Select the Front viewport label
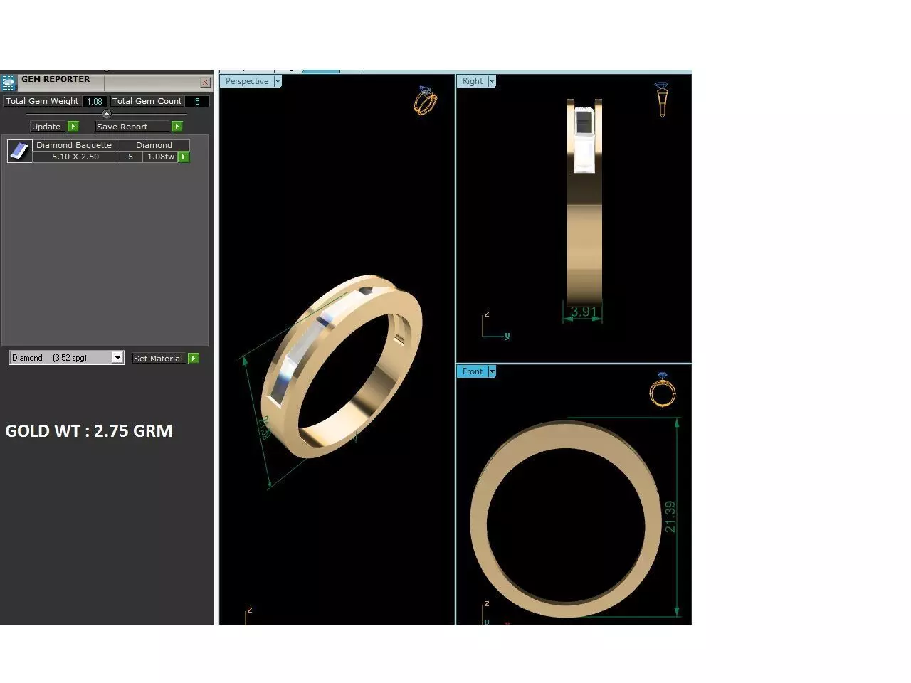911x683 pixels. coord(473,371)
